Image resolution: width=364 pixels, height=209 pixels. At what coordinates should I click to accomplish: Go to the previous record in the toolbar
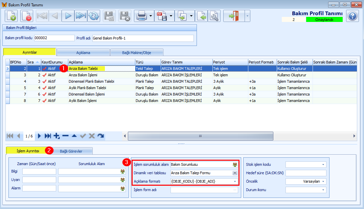point(55,16)
